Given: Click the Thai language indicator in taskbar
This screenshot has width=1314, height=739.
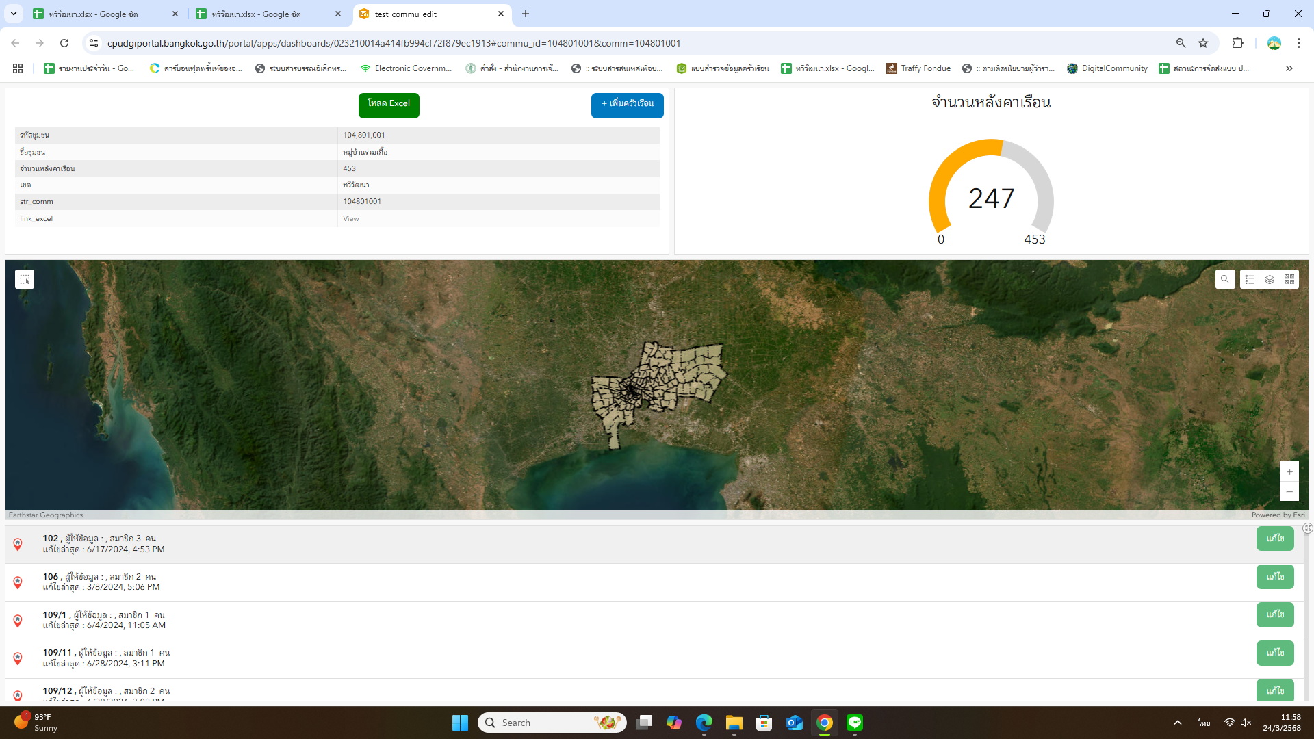Looking at the screenshot, I should 1204,723.
